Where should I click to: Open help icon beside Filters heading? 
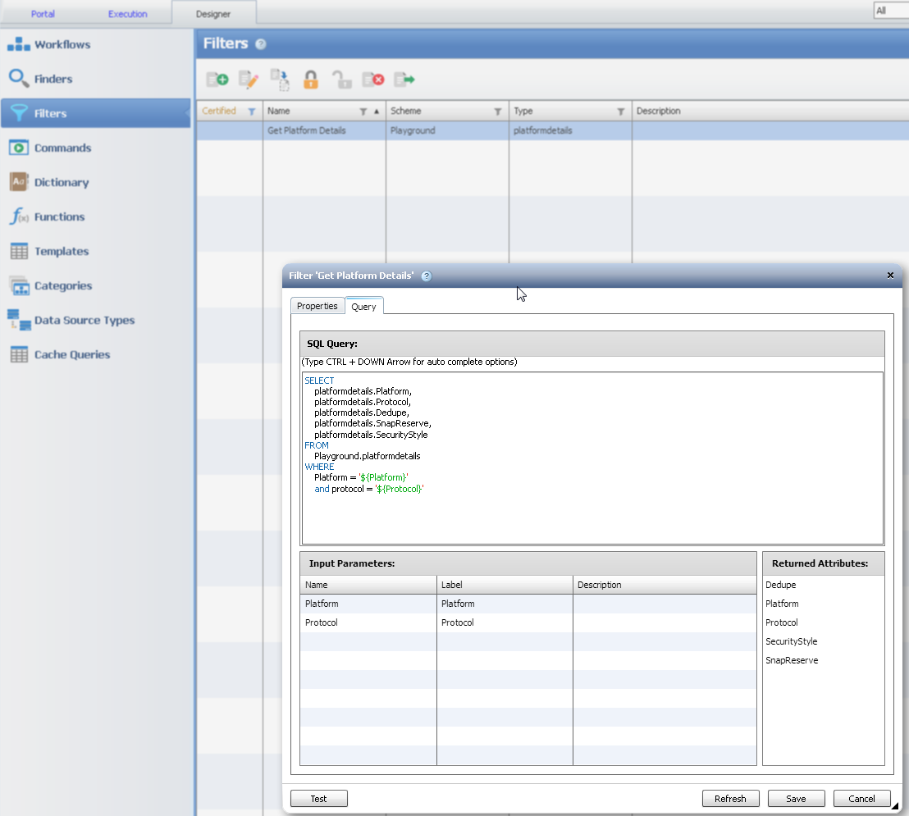261,44
